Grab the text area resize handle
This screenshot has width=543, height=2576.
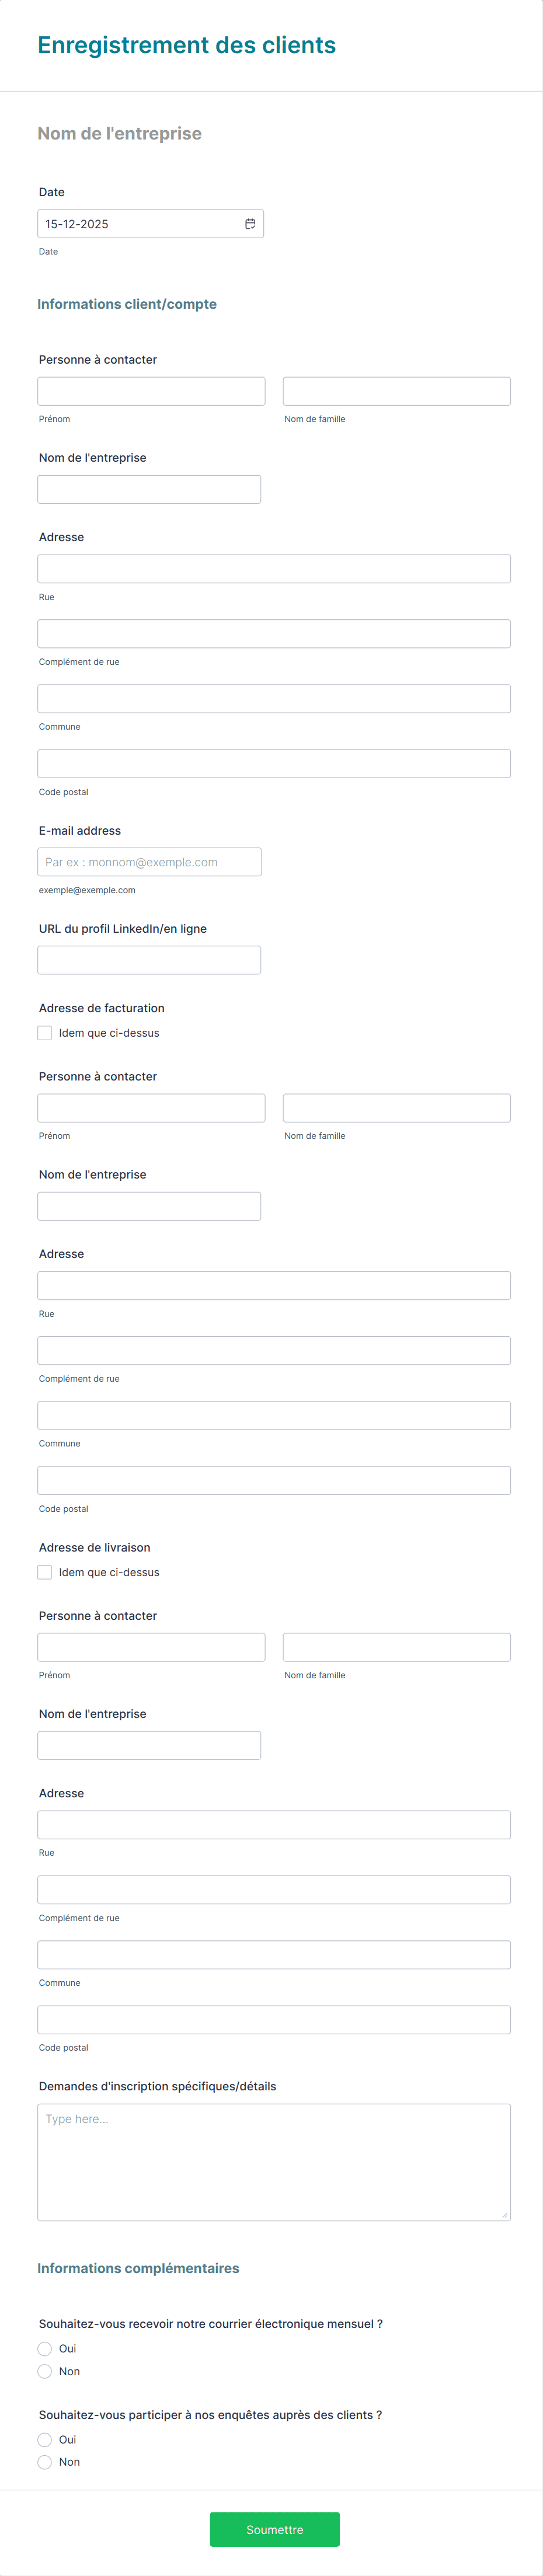click(x=505, y=2214)
